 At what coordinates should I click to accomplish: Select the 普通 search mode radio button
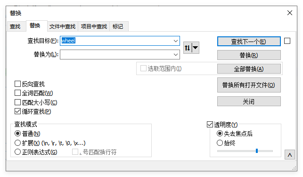click(x=17, y=134)
